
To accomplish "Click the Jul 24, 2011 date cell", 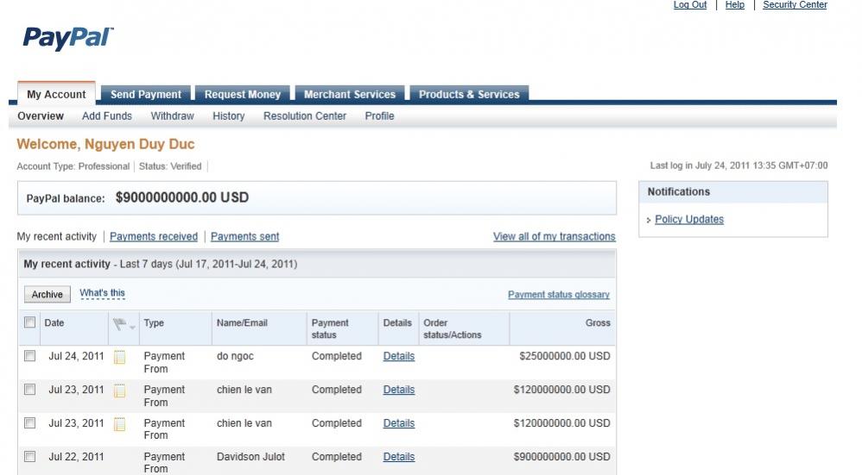I will 76,356.
